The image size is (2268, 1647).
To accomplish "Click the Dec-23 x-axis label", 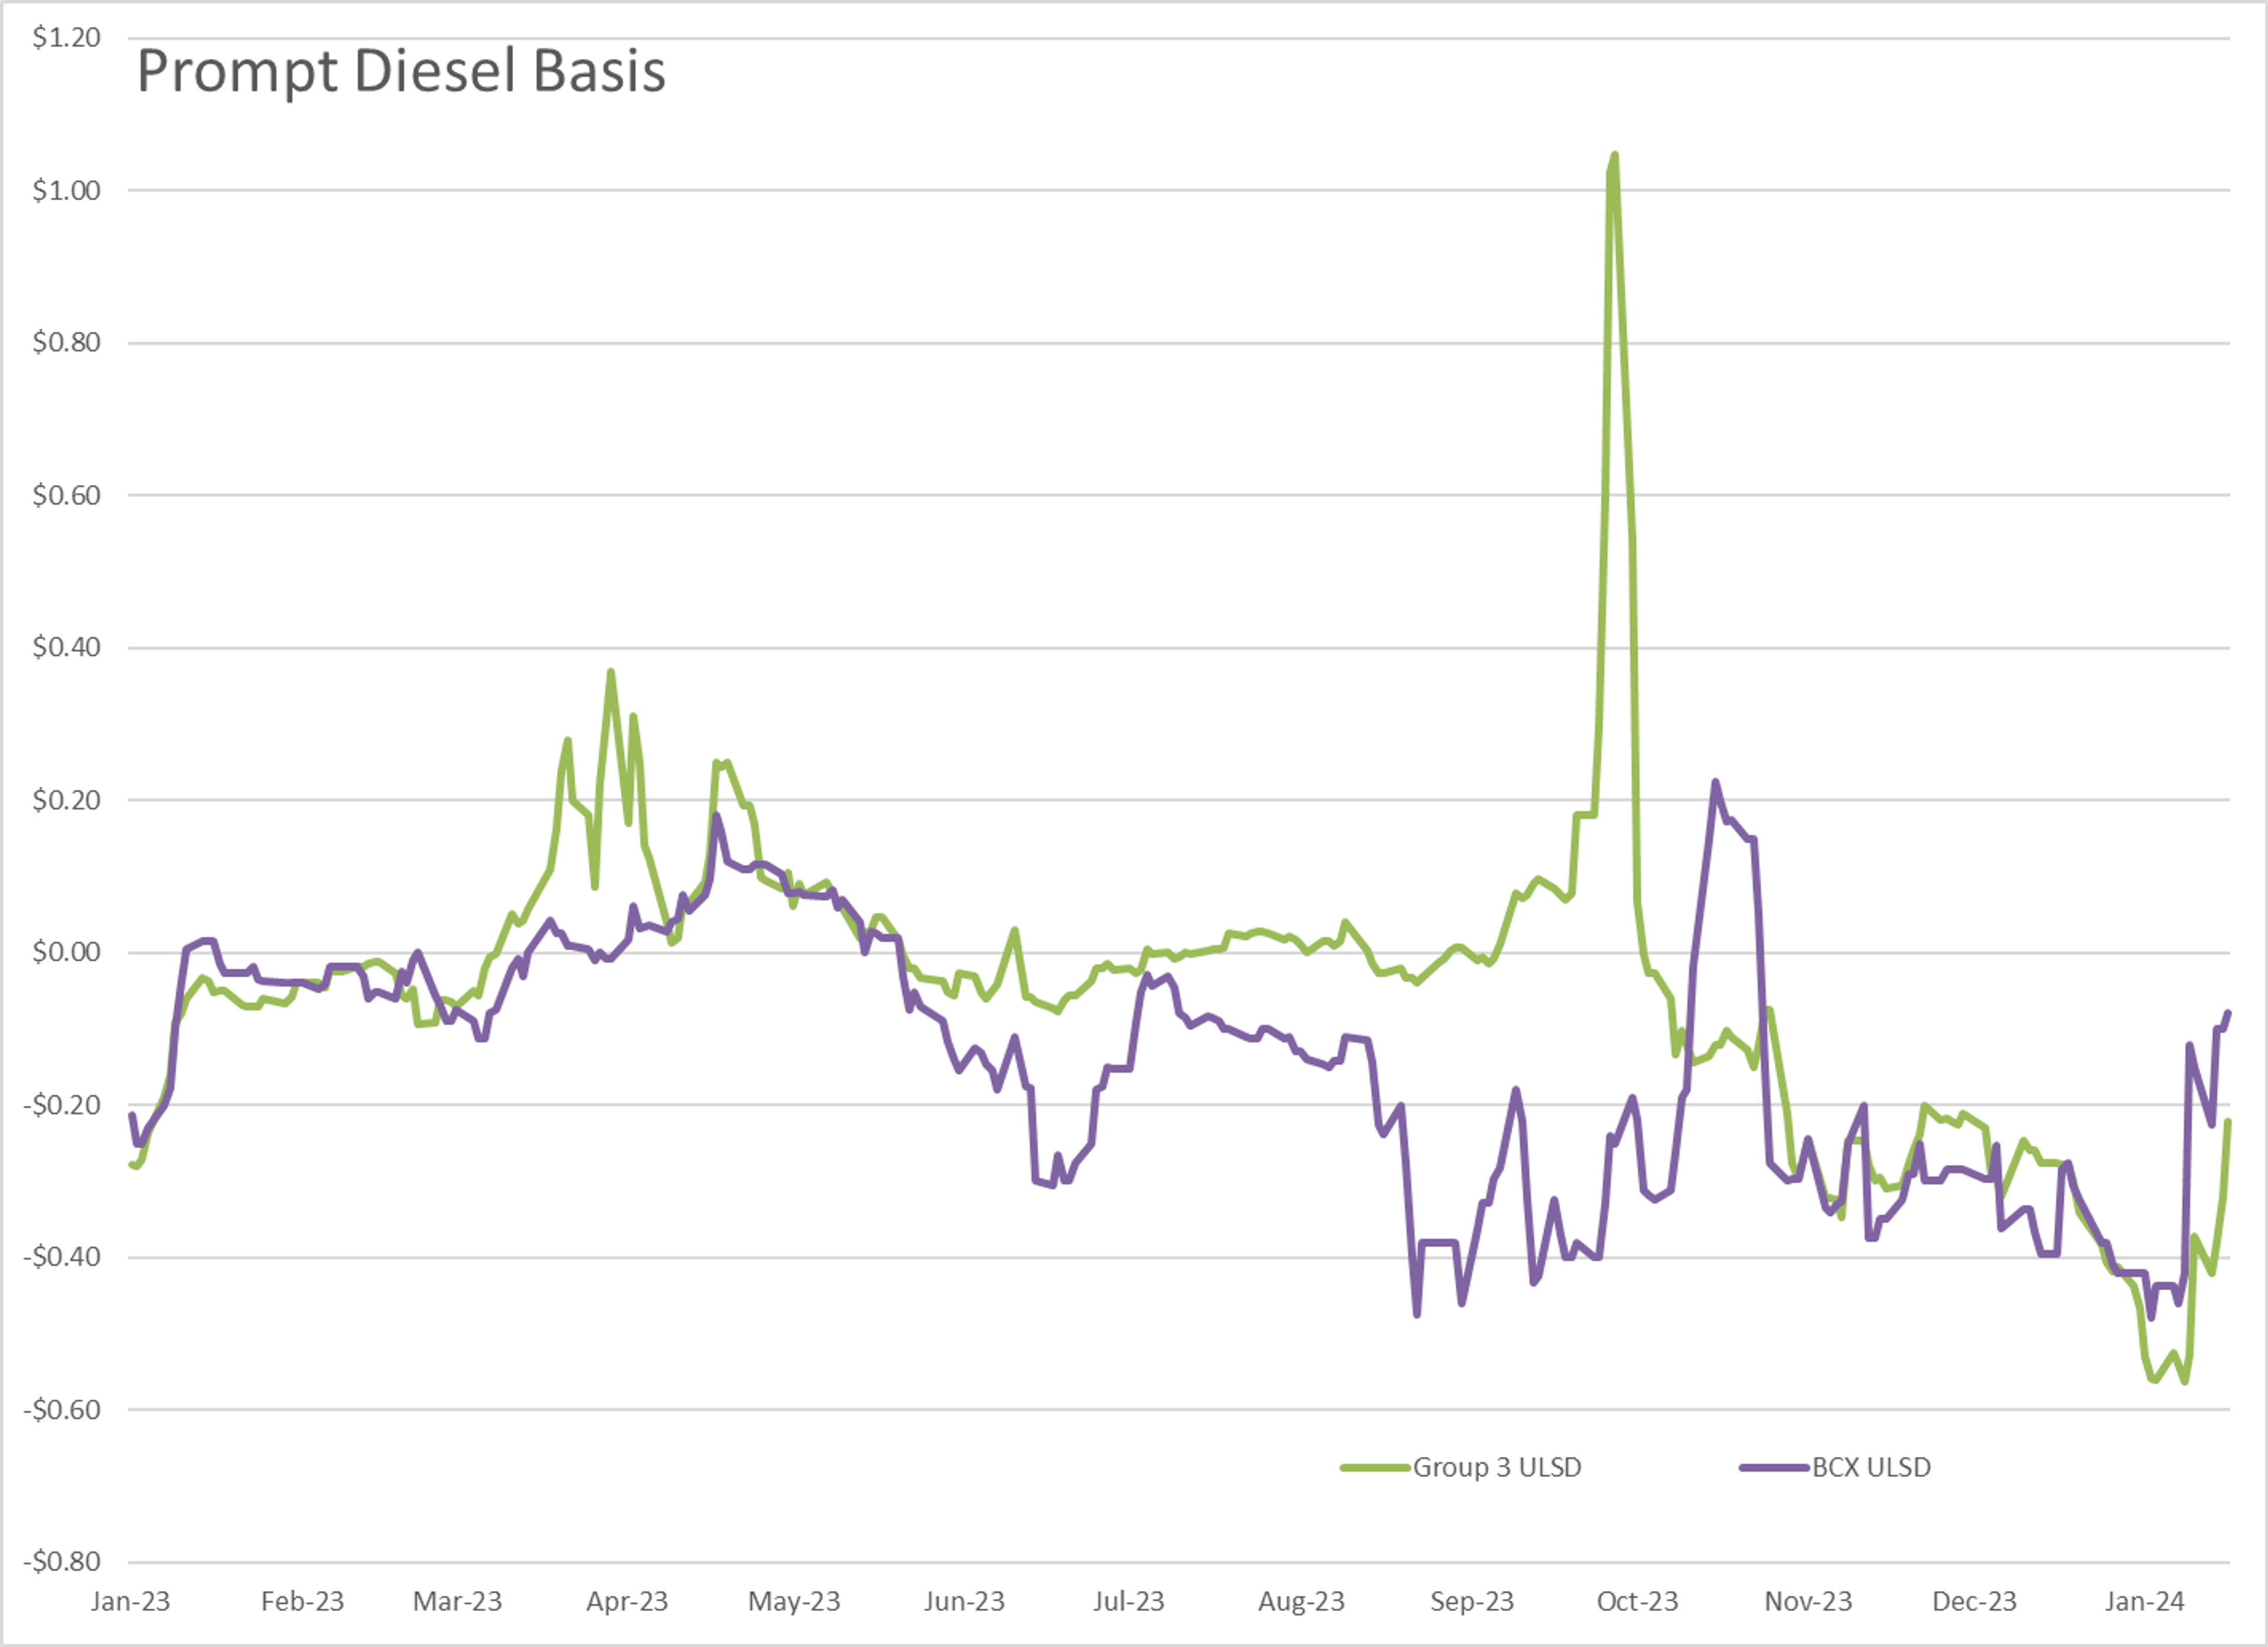I will point(1974,1601).
